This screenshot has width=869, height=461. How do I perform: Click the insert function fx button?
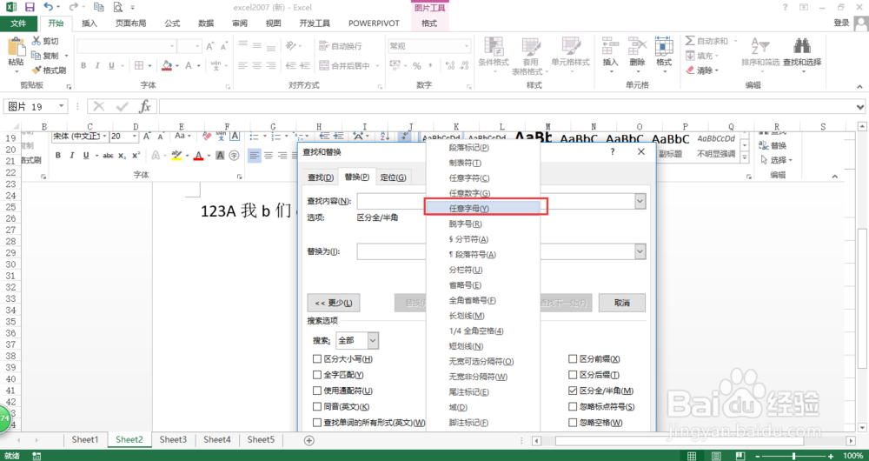pyautogui.click(x=145, y=106)
